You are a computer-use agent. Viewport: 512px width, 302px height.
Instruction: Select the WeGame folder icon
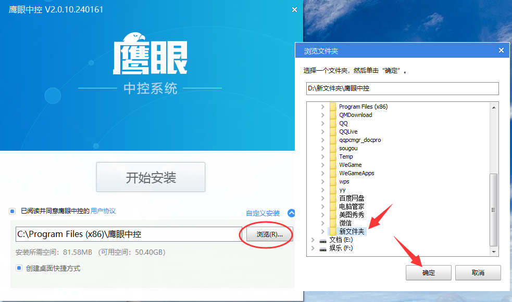click(333, 165)
